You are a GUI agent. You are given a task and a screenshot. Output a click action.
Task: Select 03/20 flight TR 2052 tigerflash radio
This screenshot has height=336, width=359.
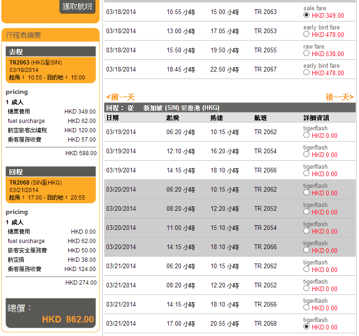(307, 212)
